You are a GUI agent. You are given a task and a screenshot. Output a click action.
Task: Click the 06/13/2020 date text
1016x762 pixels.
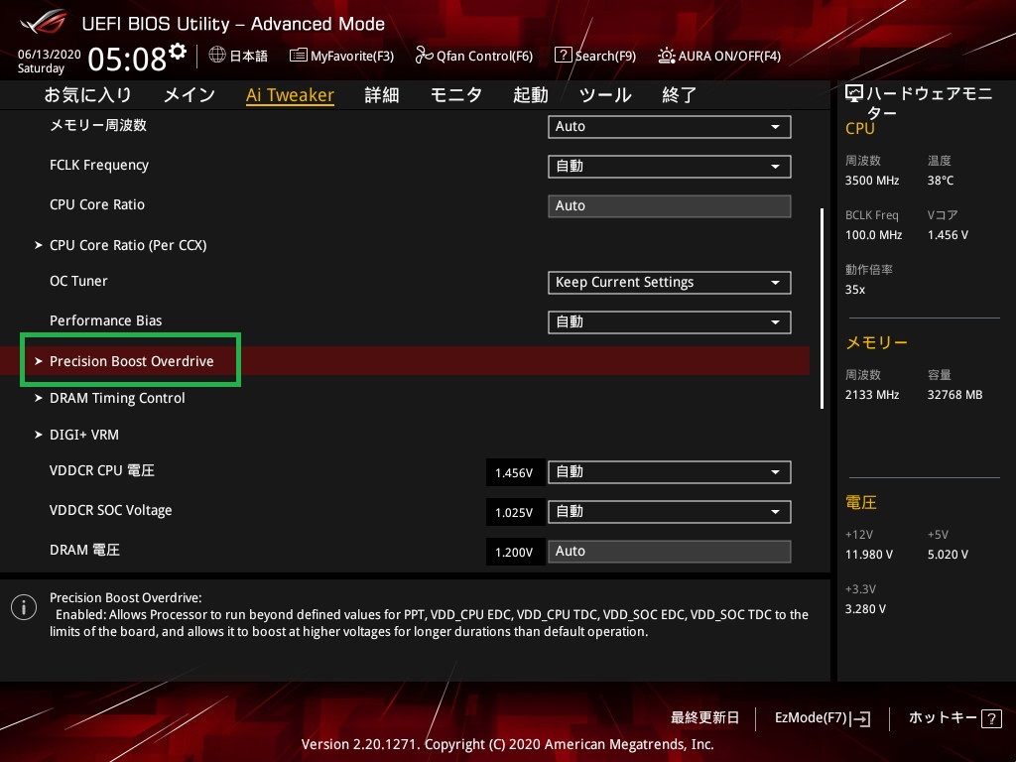pyautogui.click(x=50, y=55)
